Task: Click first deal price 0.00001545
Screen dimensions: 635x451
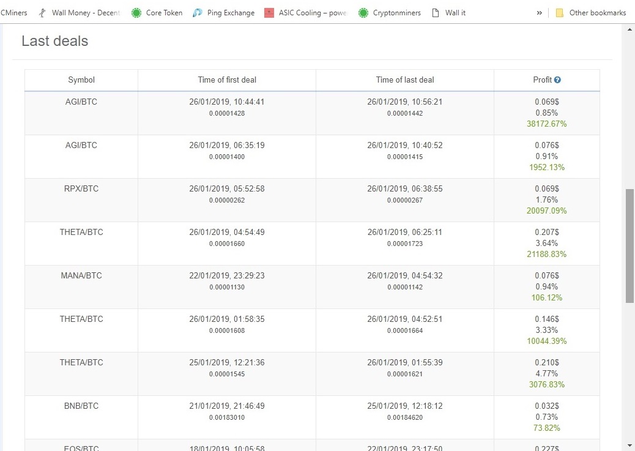Action: (x=227, y=374)
